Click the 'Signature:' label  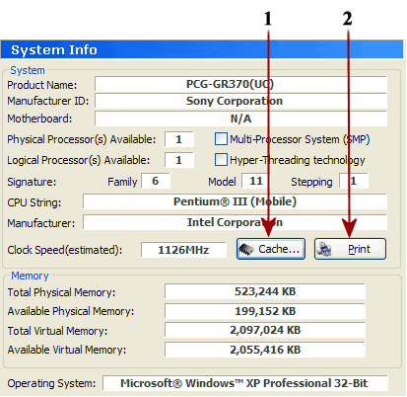pos(32,182)
